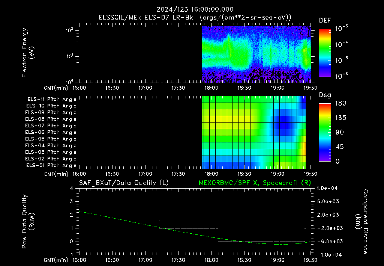Click the ELS-10 Pitch Angle row label
Image resolution: width=384 pixels, height=266 pixels.
click(x=51, y=106)
